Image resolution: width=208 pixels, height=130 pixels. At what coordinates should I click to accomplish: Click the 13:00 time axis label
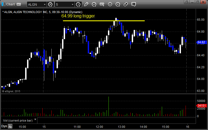tap(122, 127)
